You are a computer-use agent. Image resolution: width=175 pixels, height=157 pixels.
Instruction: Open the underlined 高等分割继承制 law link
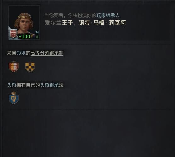pos(47,53)
